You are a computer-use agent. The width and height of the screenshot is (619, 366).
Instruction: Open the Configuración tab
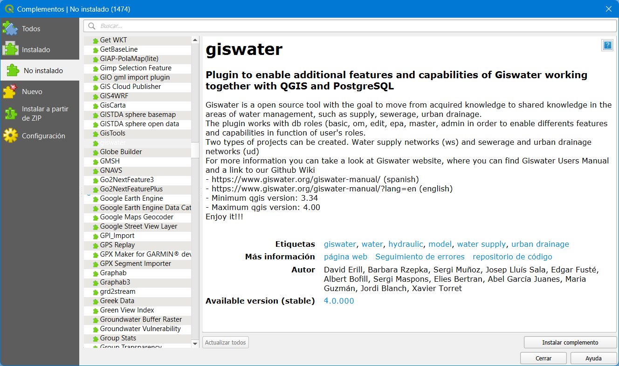click(x=40, y=136)
